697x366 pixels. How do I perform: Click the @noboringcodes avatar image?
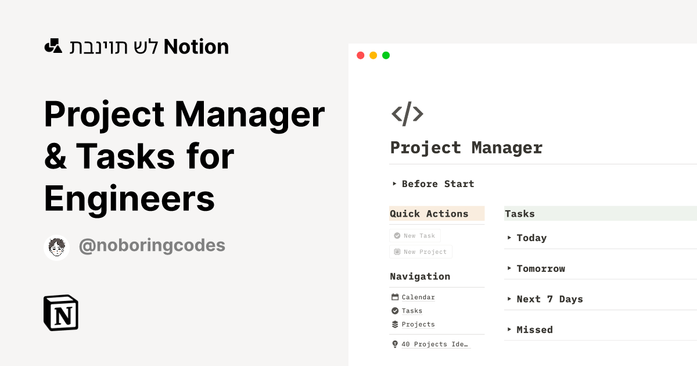coord(56,245)
